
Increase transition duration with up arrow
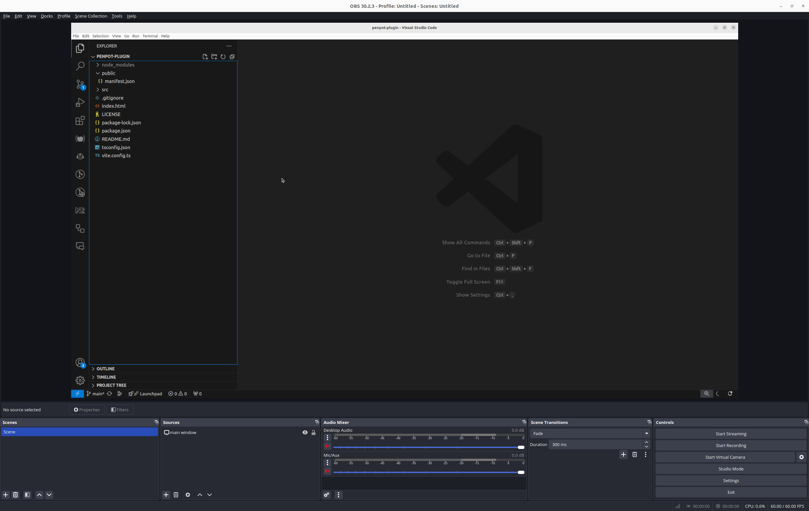(647, 442)
